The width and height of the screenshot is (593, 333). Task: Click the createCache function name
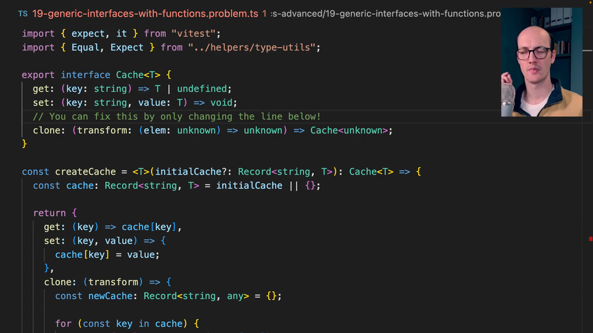click(x=83, y=171)
